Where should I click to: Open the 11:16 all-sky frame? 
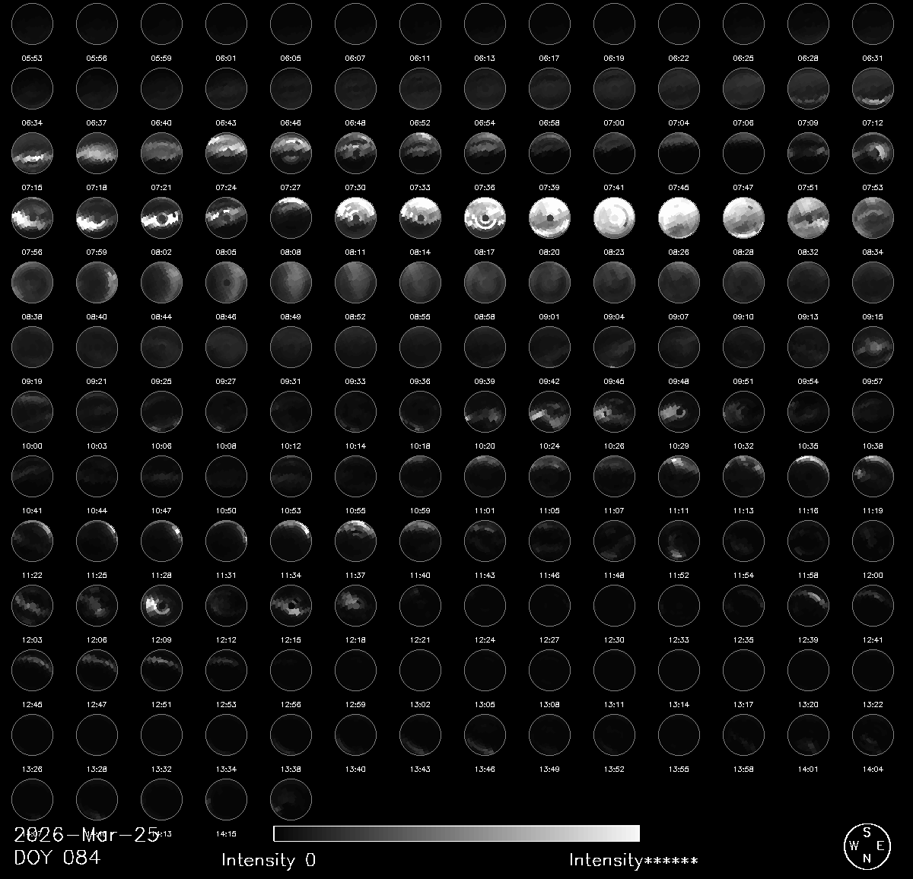[x=808, y=475]
